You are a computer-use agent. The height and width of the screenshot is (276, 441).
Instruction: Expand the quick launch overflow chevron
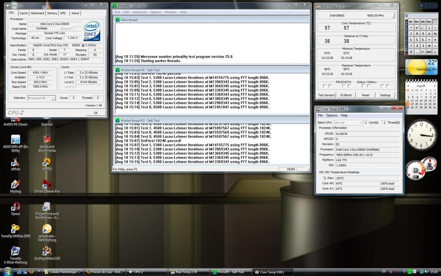pos(39,270)
